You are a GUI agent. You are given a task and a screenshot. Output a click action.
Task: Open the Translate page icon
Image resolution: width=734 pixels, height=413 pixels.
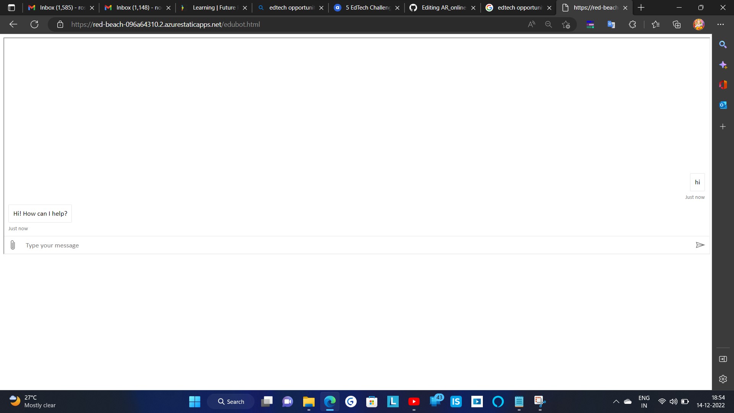point(611,24)
